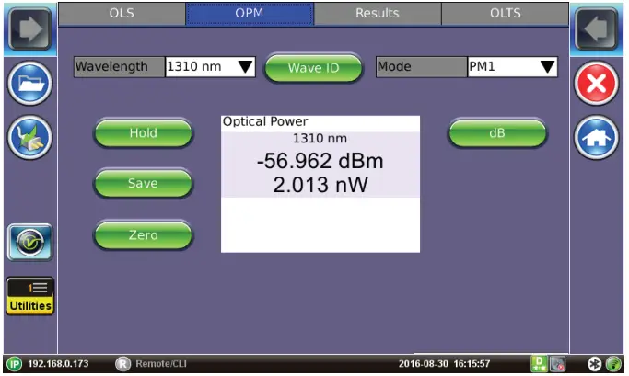This screenshot has height=376, width=629.
Task: Expand the Mode PM1 dropdown
Action: pos(512,66)
